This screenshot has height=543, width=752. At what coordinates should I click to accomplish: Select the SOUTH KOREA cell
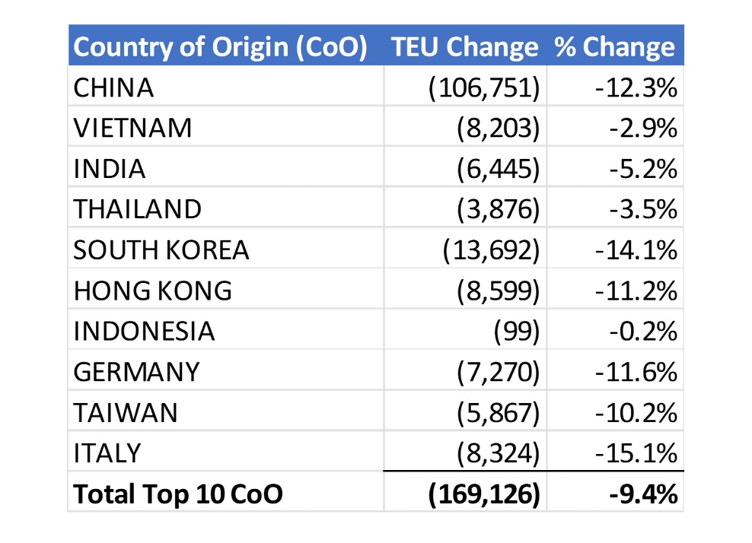click(161, 250)
